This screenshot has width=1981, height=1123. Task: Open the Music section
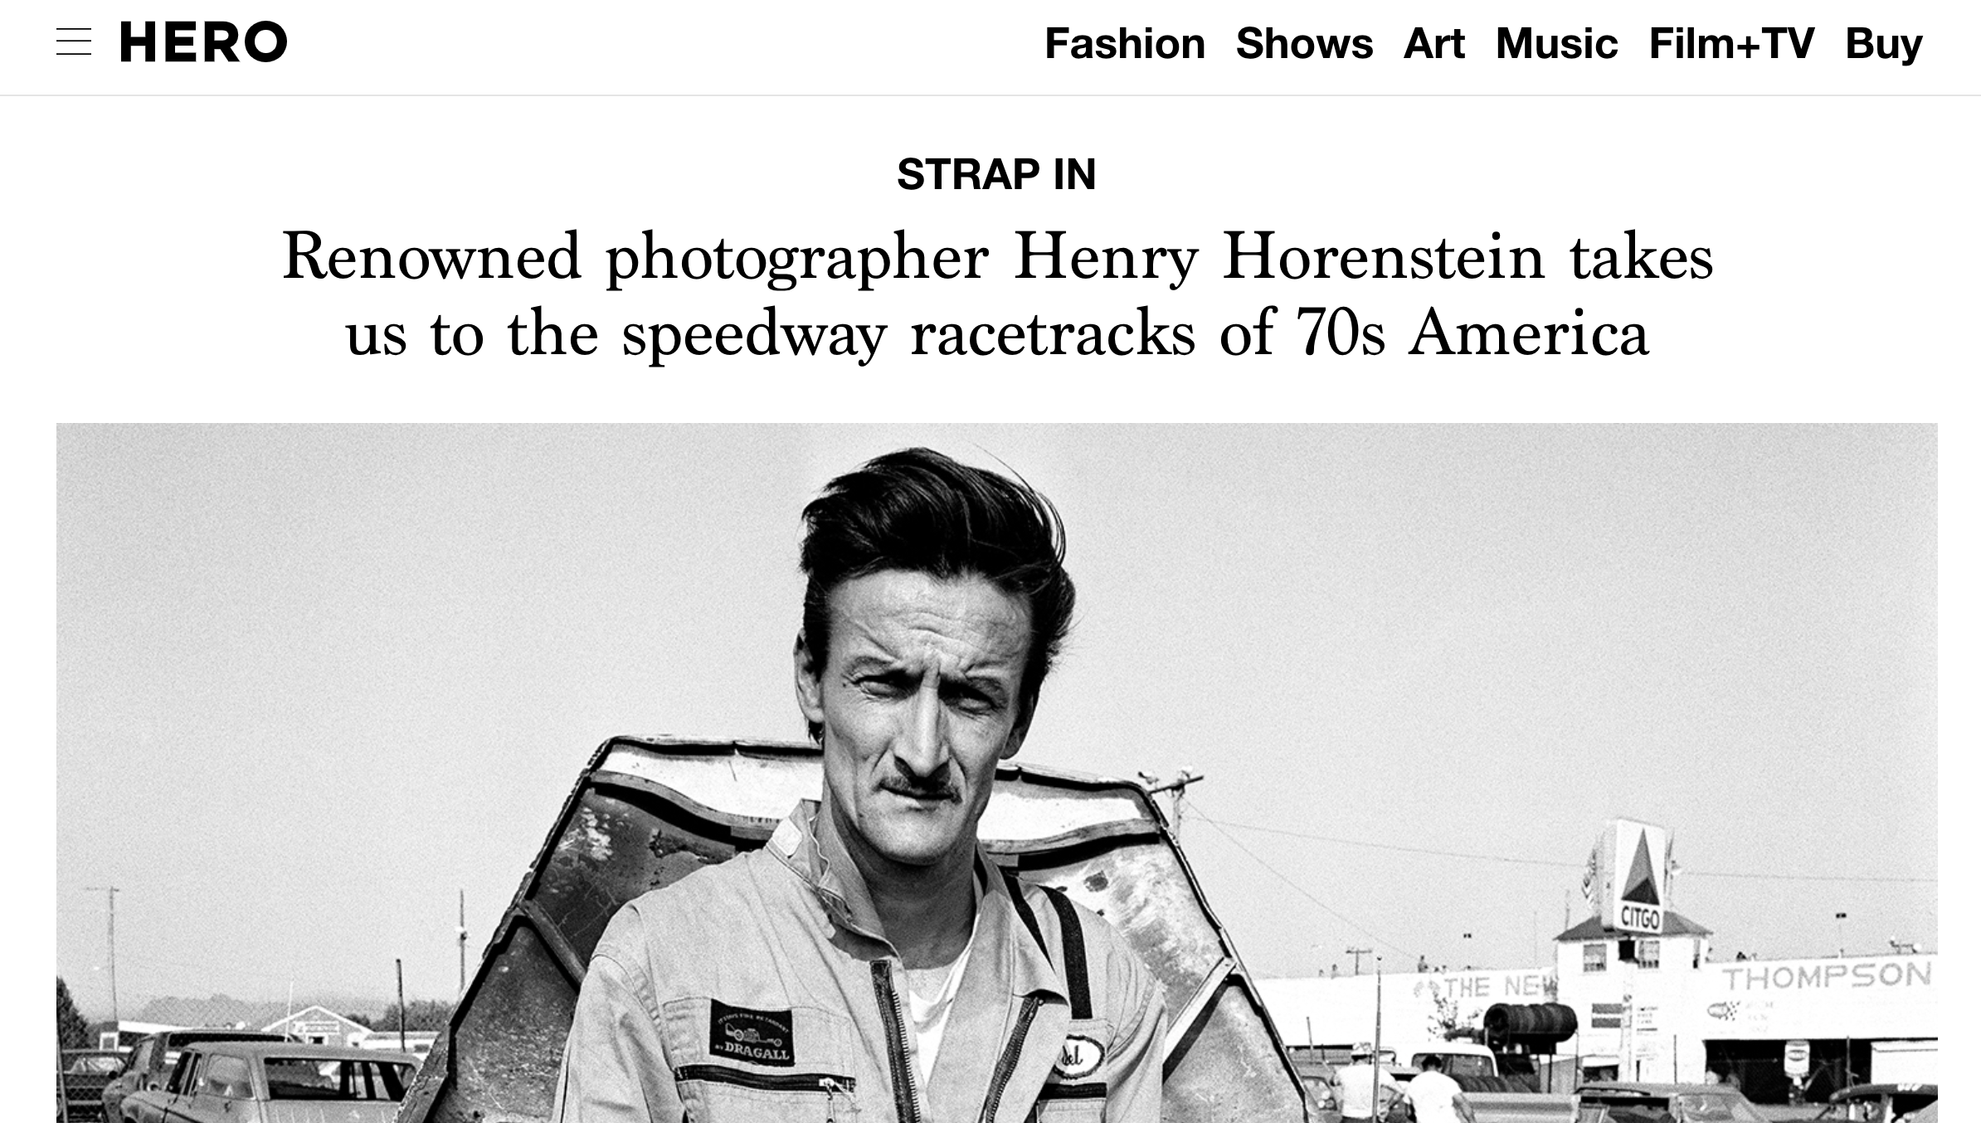pyautogui.click(x=1556, y=43)
